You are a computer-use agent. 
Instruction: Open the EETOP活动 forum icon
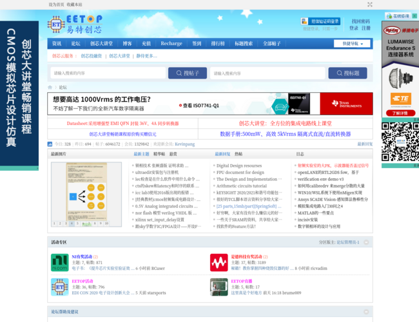[60, 287]
